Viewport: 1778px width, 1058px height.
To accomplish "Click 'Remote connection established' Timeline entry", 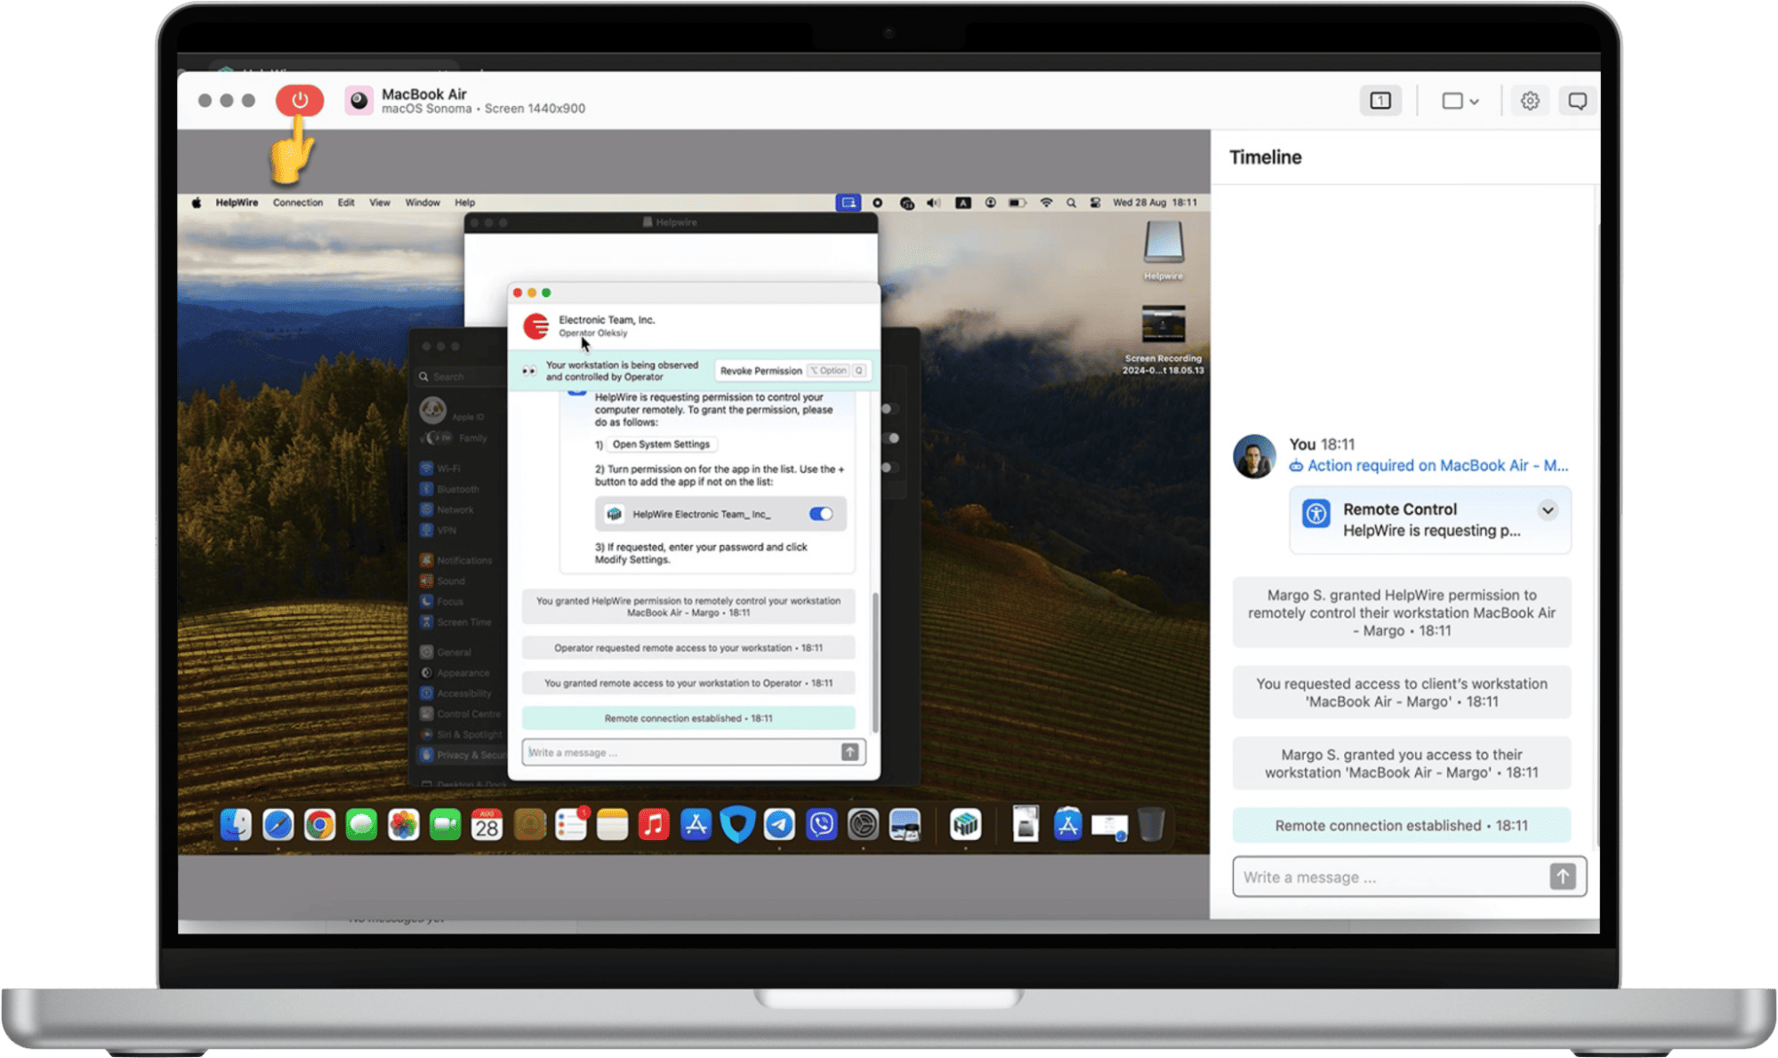I will click(x=1401, y=825).
